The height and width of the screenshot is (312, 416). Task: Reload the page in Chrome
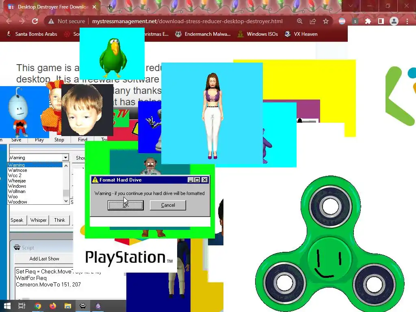click(35, 21)
